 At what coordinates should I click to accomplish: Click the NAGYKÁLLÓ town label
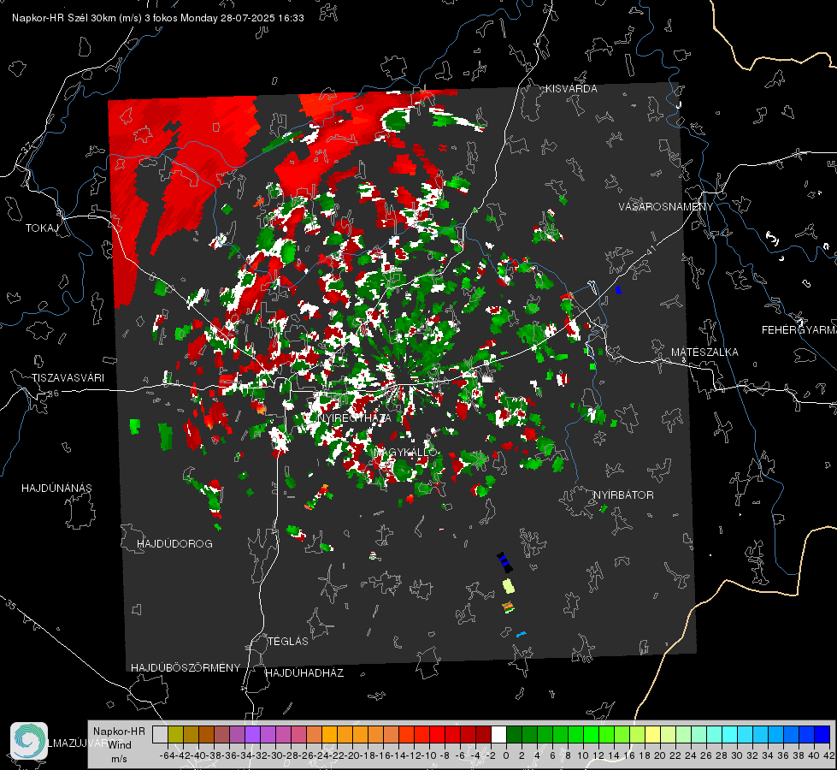tap(406, 452)
